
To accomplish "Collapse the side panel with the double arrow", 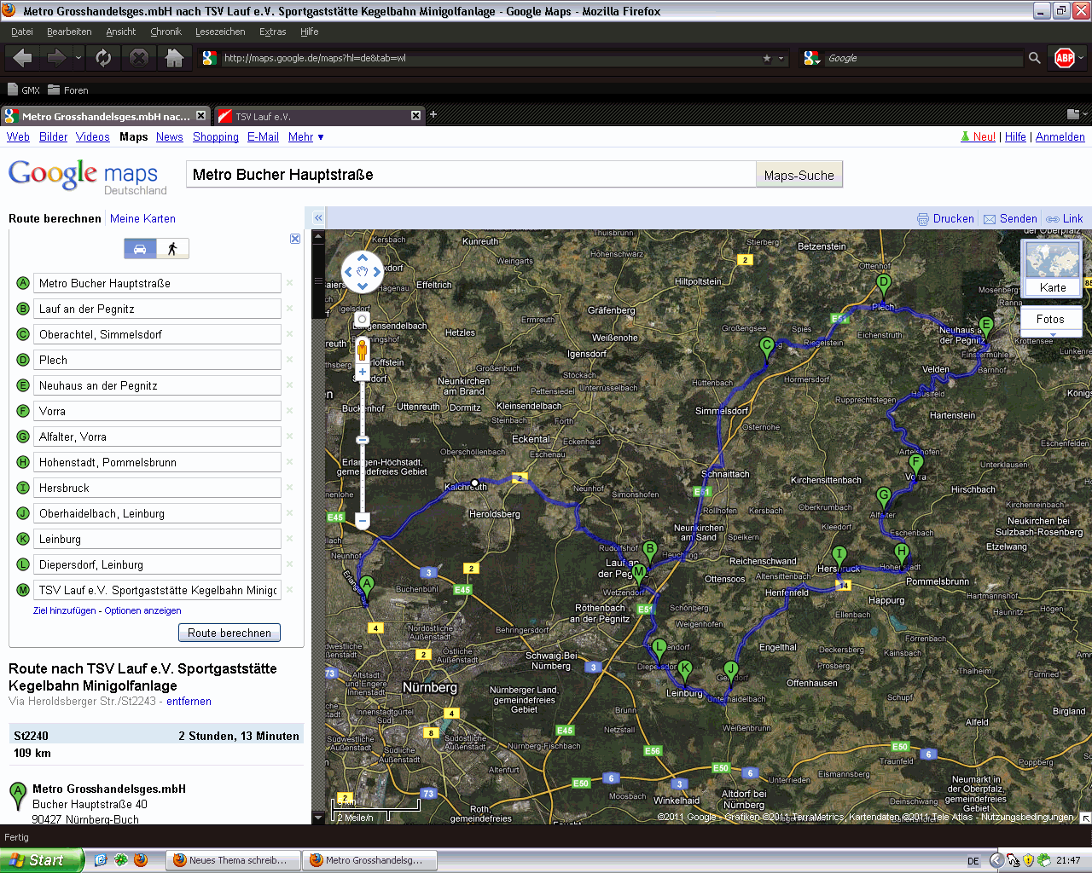I will [x=318, y=218].
